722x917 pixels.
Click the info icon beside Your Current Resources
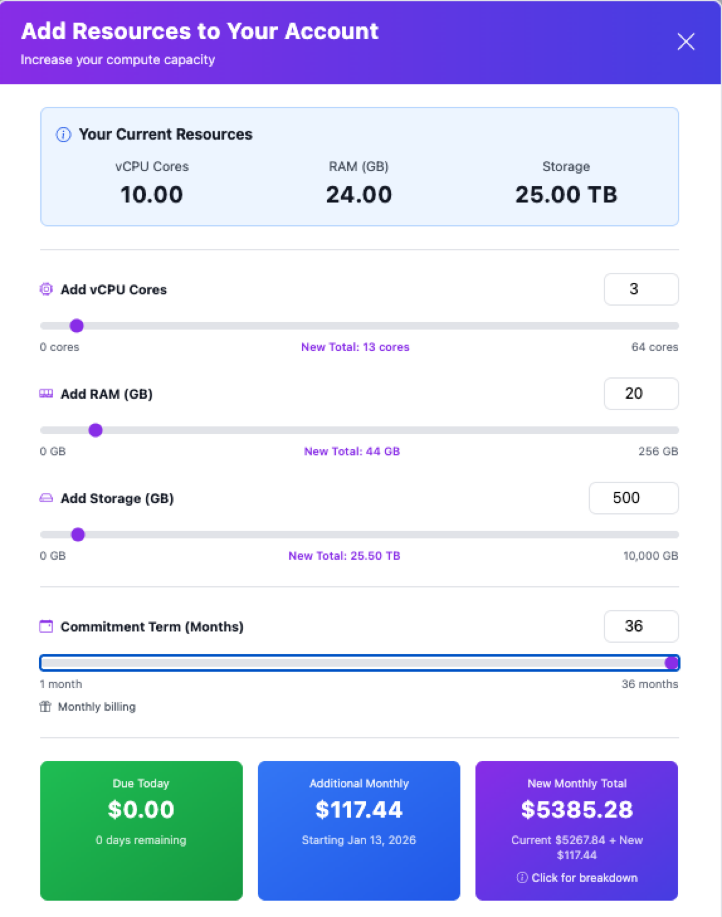point(63,134)
